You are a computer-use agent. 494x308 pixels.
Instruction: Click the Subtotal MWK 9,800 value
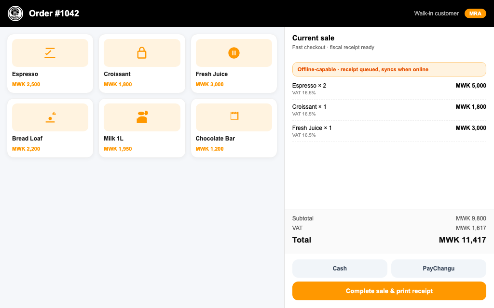[x=471, y=218]
